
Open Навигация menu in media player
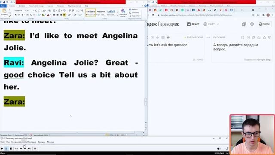(31, 142)
